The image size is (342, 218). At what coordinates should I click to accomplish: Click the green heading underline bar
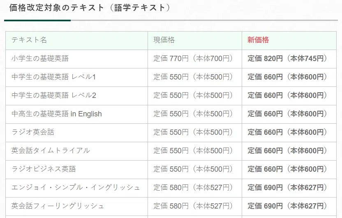pos(37,20)
